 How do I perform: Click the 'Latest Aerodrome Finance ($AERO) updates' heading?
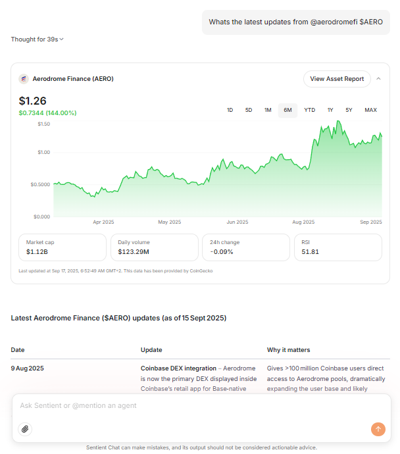pos(118,318)
